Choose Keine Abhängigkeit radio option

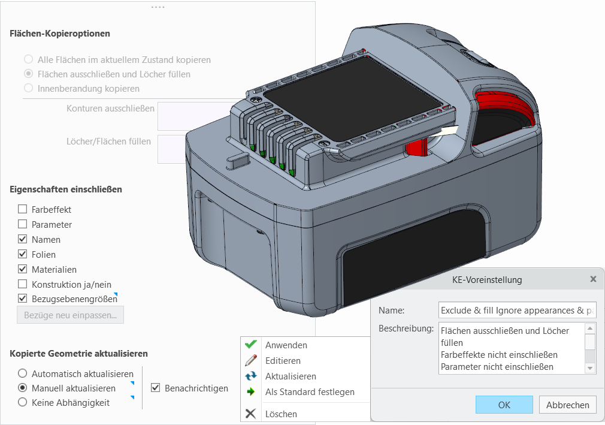22,402
